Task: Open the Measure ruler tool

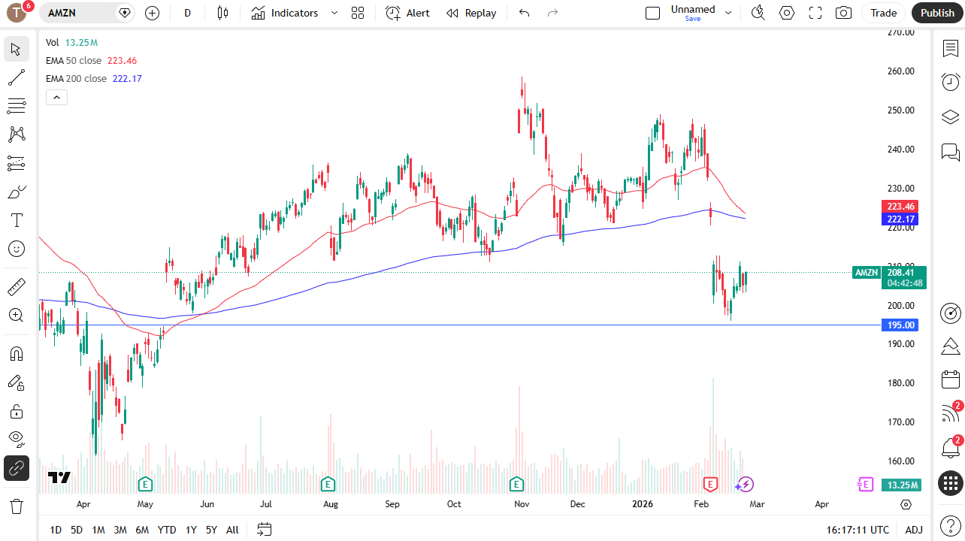Action: (17, 286)
